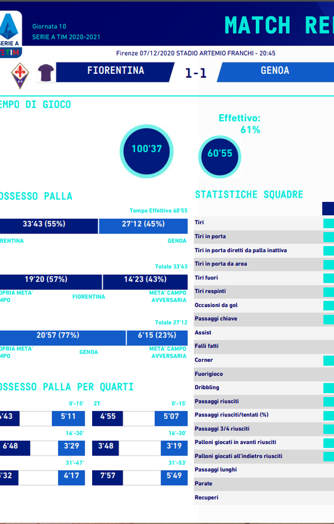
Task: Select the Corner statistics row
Action: pos(259,360)
